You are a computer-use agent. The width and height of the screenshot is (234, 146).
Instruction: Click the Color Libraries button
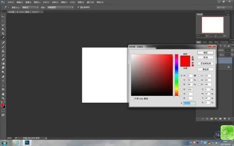[206, 70]
